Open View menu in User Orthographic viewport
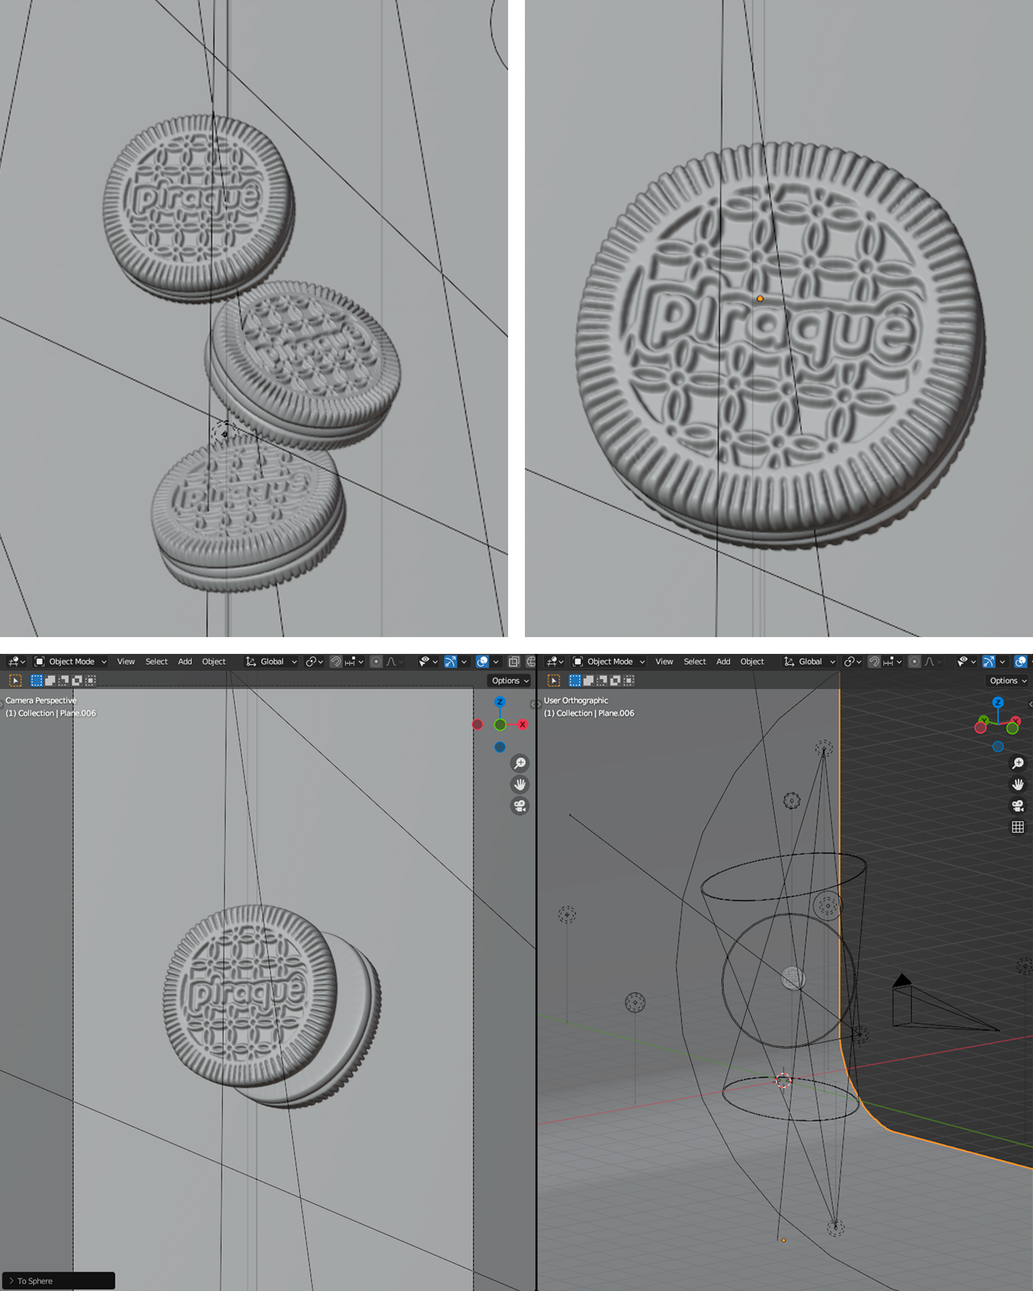This screenshot has width=1033, height=1291. point(664,662)
